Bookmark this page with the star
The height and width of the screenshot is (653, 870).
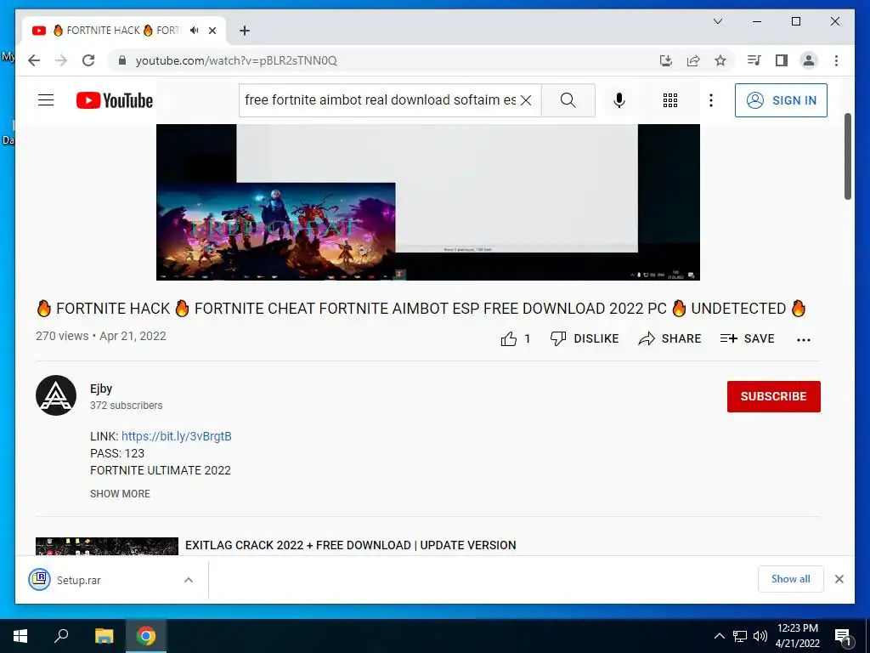coord(720,60)
